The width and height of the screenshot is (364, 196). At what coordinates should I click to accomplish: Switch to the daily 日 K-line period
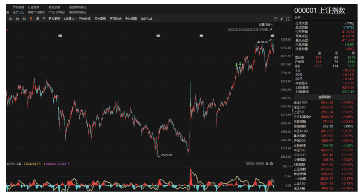tap(31, 19)
